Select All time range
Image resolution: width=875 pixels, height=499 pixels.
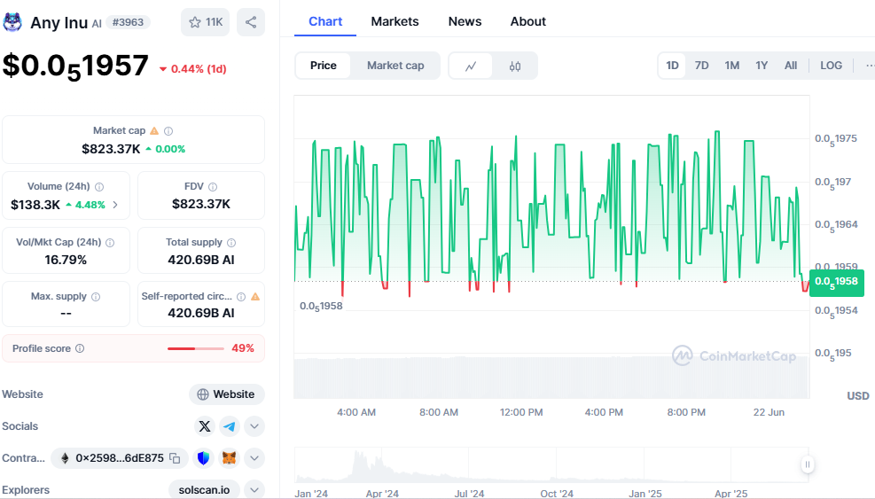coord(791,66)
